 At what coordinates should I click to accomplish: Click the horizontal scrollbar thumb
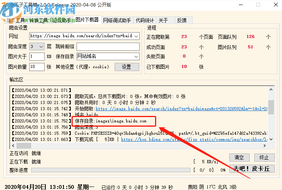coord(24,145)
